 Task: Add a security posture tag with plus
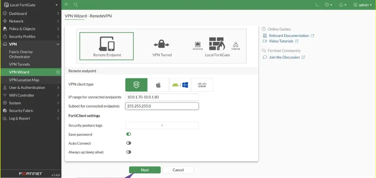coord(162,125)
